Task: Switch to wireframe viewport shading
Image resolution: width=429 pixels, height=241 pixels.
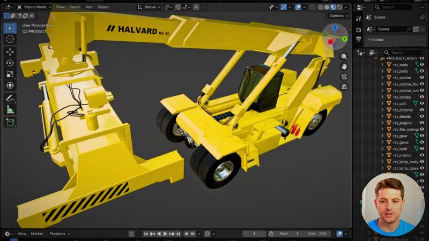Action: tap(321, 7)
